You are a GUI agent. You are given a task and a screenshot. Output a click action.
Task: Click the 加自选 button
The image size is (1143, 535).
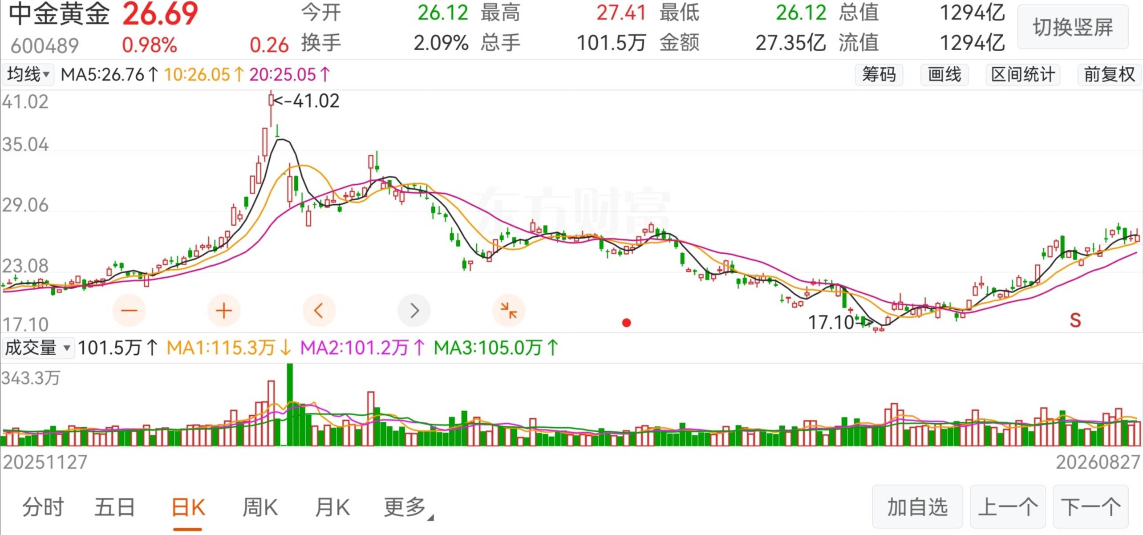tap(917, 507)
